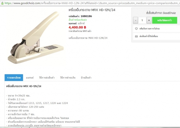Click the heart wishlist icon
This screenshot has height=128, width=180.
tap(136, 29)
